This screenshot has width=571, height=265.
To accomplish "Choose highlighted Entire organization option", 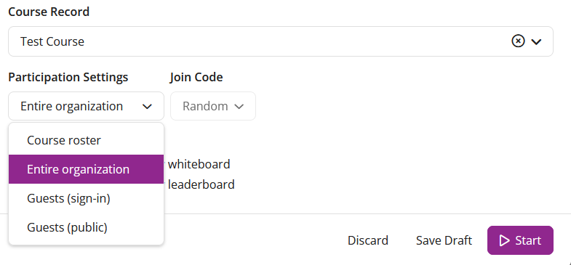I will pos(87,169).
